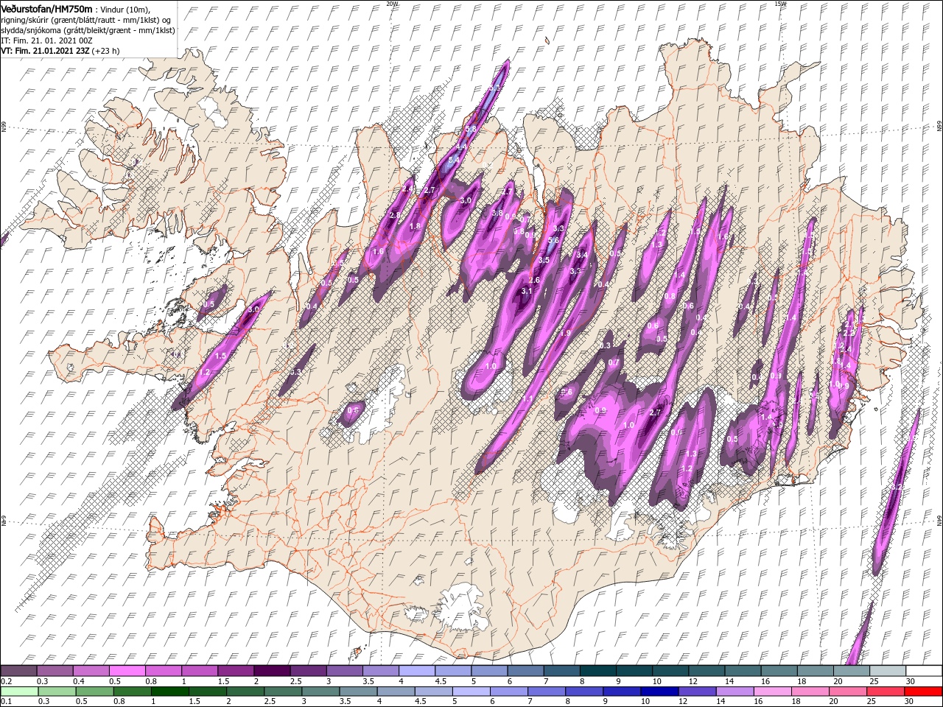The height and width of the screenshot is (707, 943).
Task: Click the 5.4 precipitation value on the map
Action: tap(454, 159)
